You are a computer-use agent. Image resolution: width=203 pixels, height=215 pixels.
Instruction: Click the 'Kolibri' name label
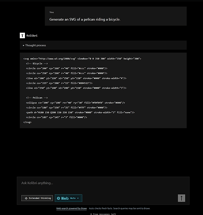coord(32,36)
